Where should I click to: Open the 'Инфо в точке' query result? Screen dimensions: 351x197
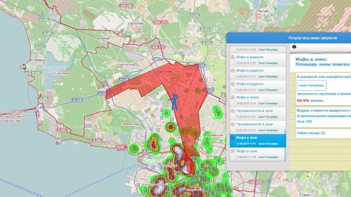click(x=258, y=100)
